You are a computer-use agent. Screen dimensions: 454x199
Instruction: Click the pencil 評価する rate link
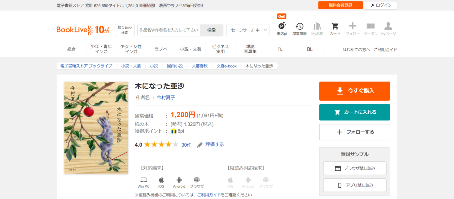click(x=211, y=145)
